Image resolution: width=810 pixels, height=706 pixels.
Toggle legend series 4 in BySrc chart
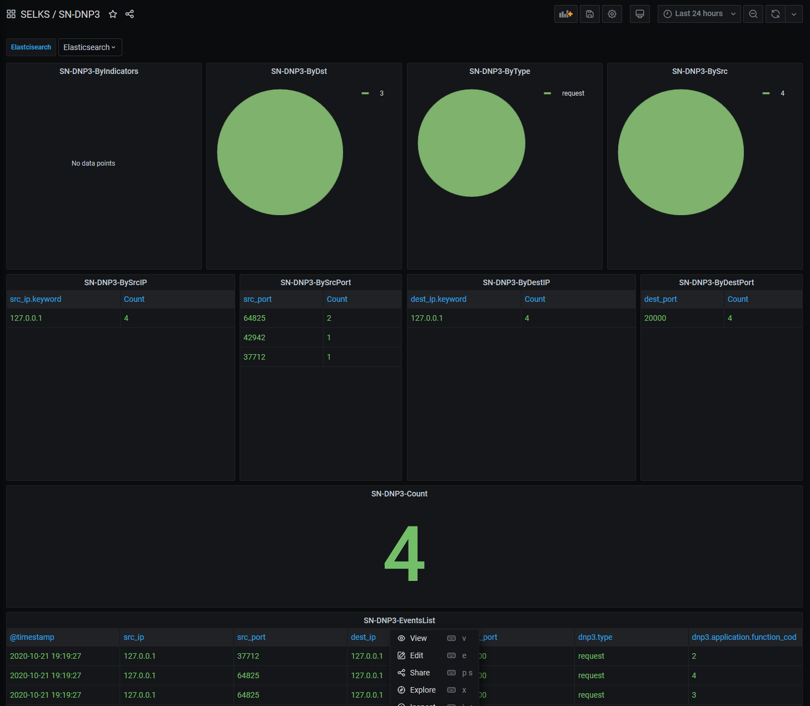pyautogui.click(x=782, y=93)
